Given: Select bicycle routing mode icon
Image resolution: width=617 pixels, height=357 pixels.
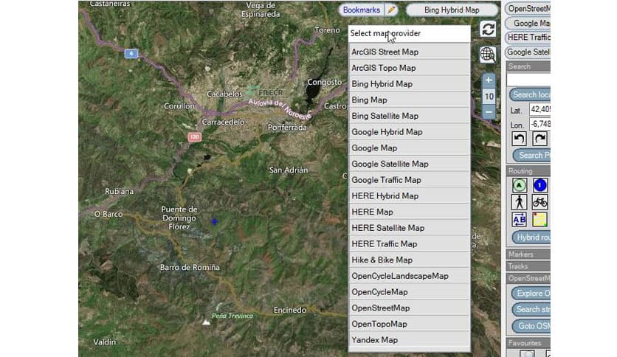Looking at the screenshot, I should click(540, 203).
